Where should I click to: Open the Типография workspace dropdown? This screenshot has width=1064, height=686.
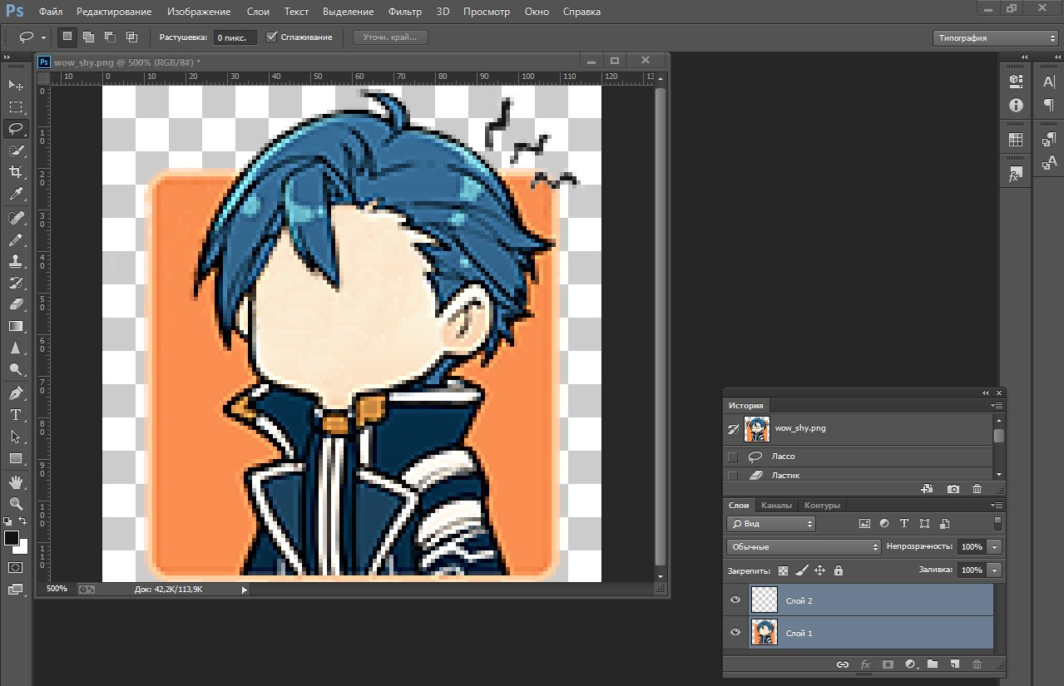pyautogui.click(x=995, y=38)
